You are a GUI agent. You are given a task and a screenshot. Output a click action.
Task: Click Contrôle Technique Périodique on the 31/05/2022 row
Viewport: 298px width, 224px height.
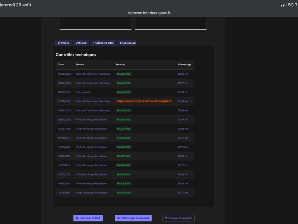[93, 101]
